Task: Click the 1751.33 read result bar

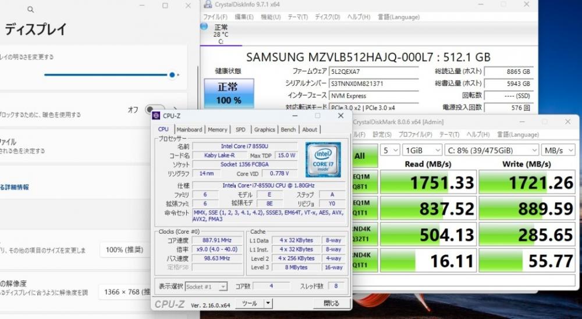Action: click(x=428, y=182)
